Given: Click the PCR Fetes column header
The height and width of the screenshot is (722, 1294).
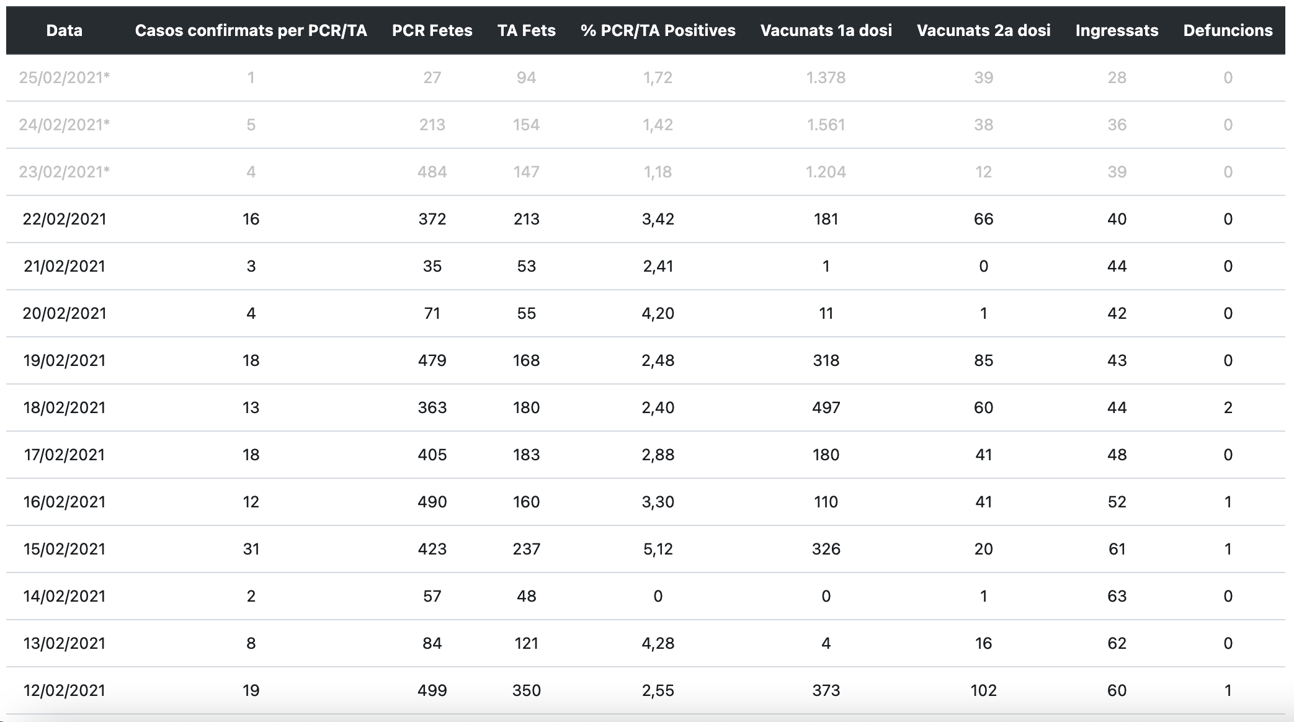Looking at the screenshot, I should pyautogui.click(x=432, y=30).
